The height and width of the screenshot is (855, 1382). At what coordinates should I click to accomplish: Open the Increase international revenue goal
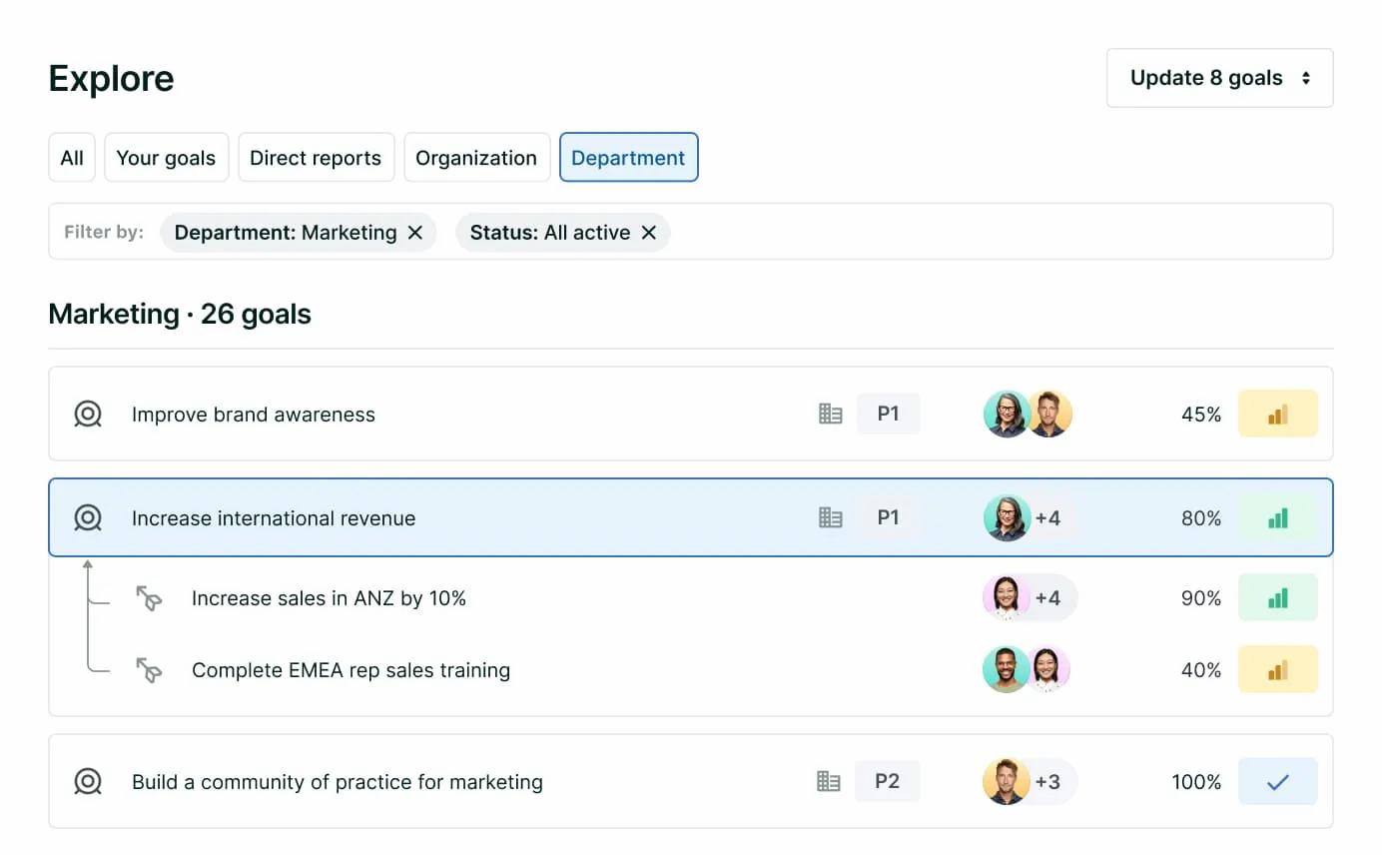274,518
